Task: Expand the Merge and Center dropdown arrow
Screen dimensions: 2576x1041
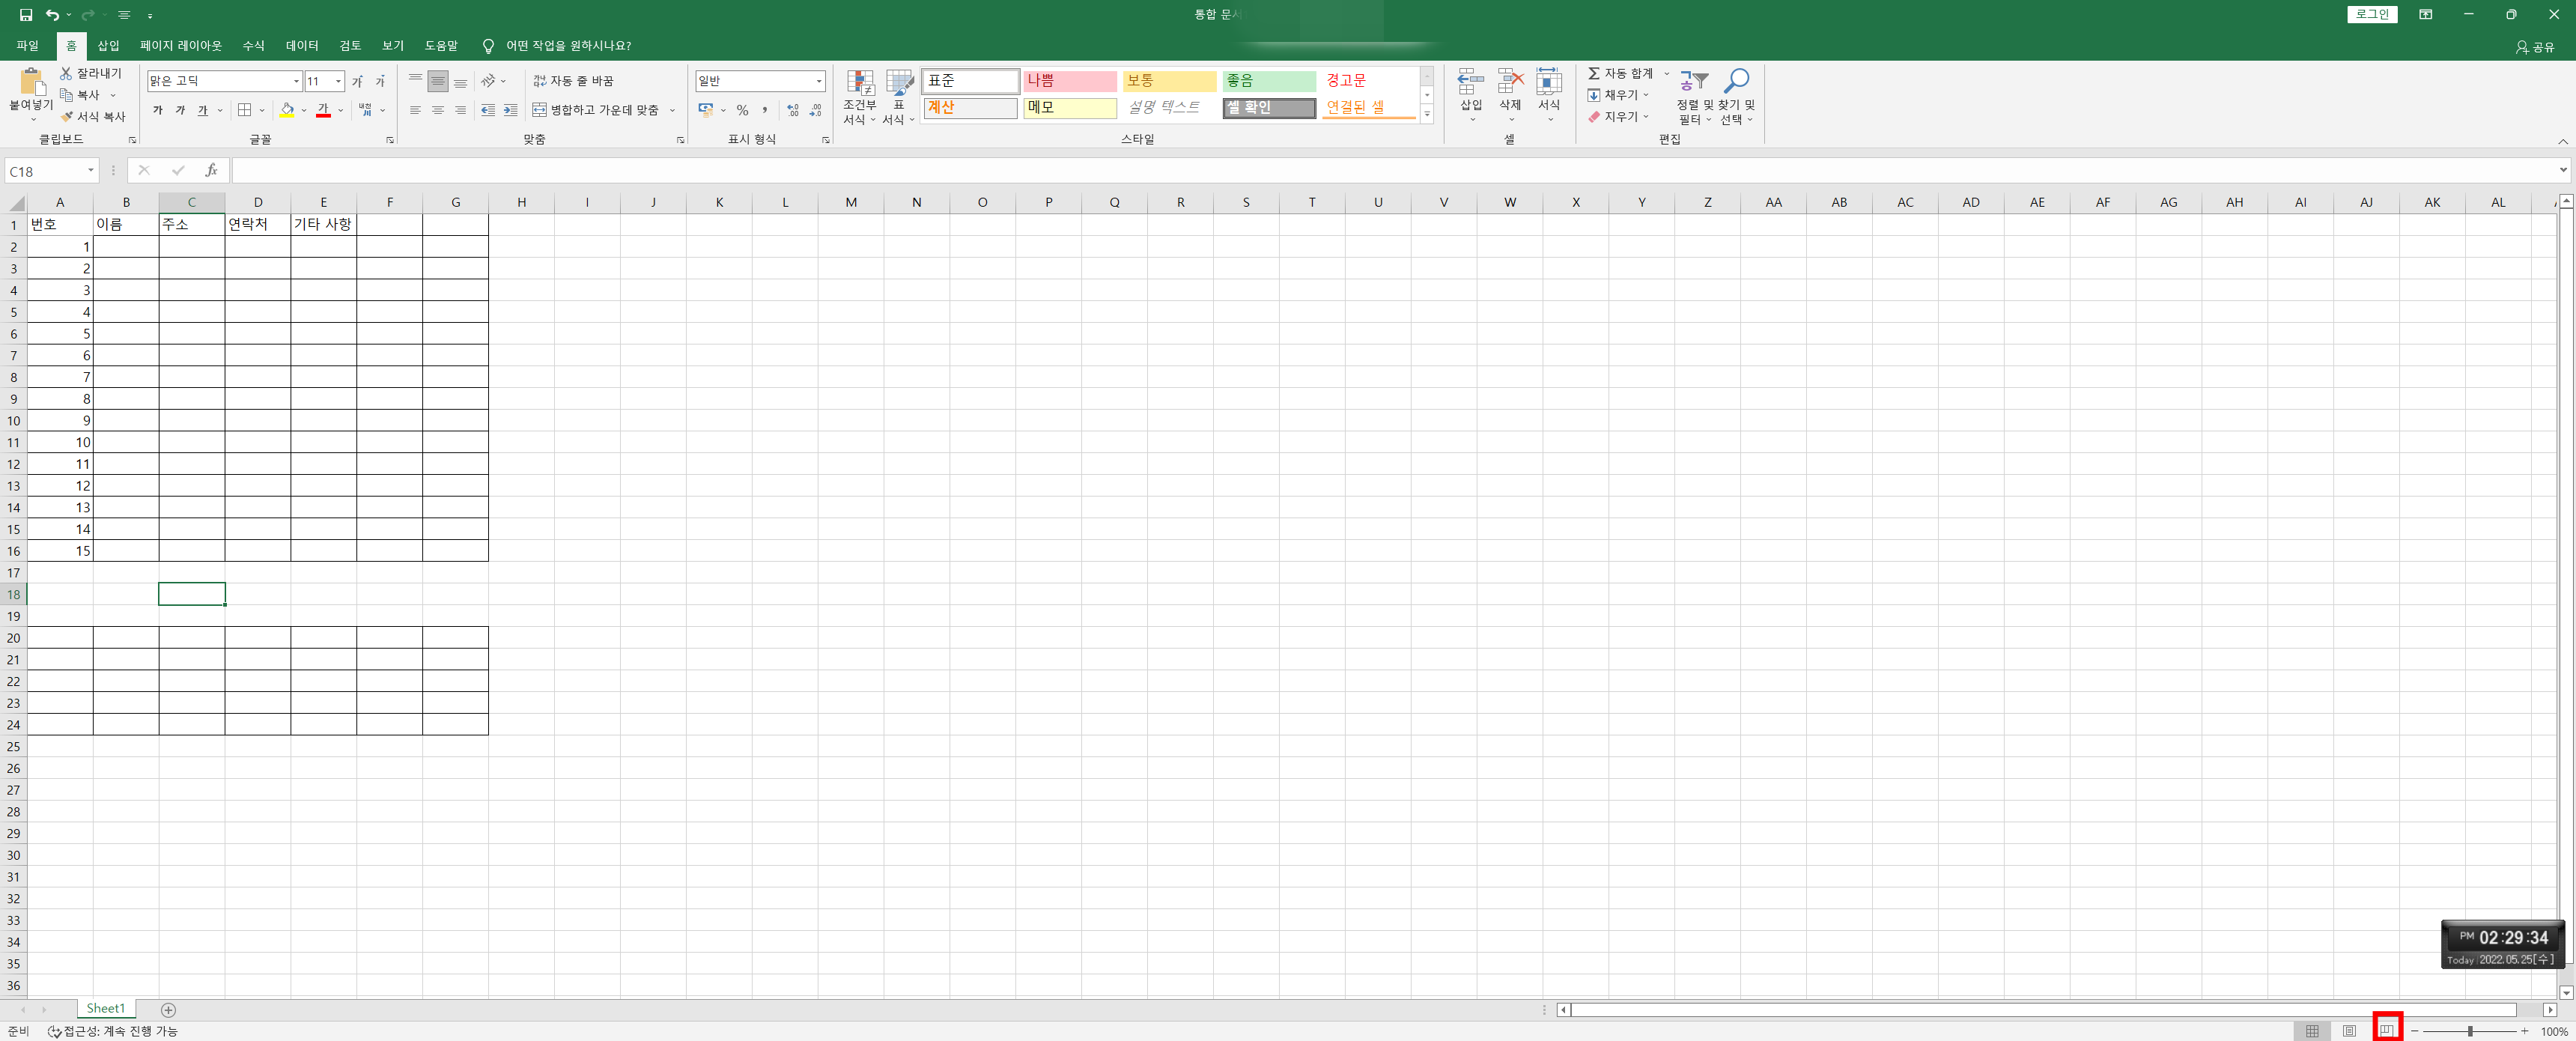Action: (672, 110)
